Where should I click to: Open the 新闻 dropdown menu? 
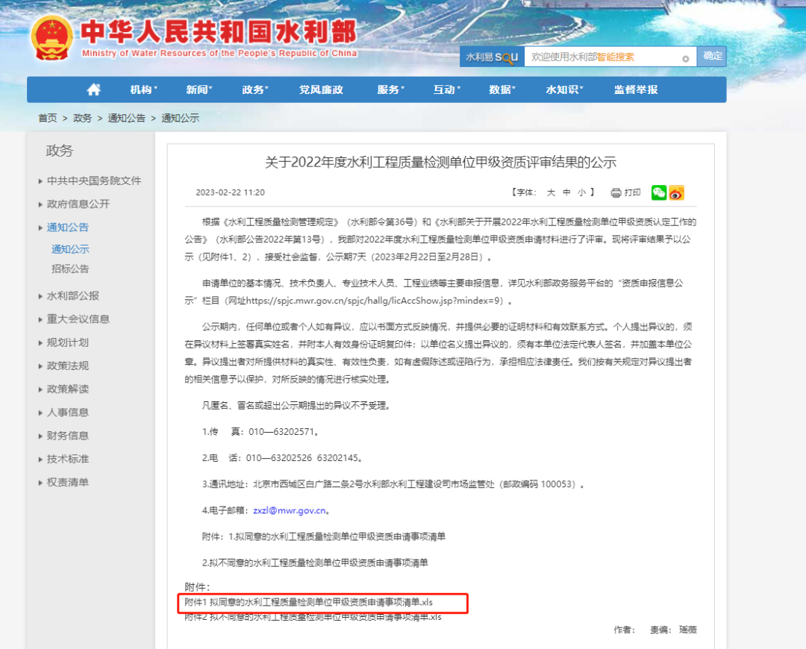coord(199,90)
